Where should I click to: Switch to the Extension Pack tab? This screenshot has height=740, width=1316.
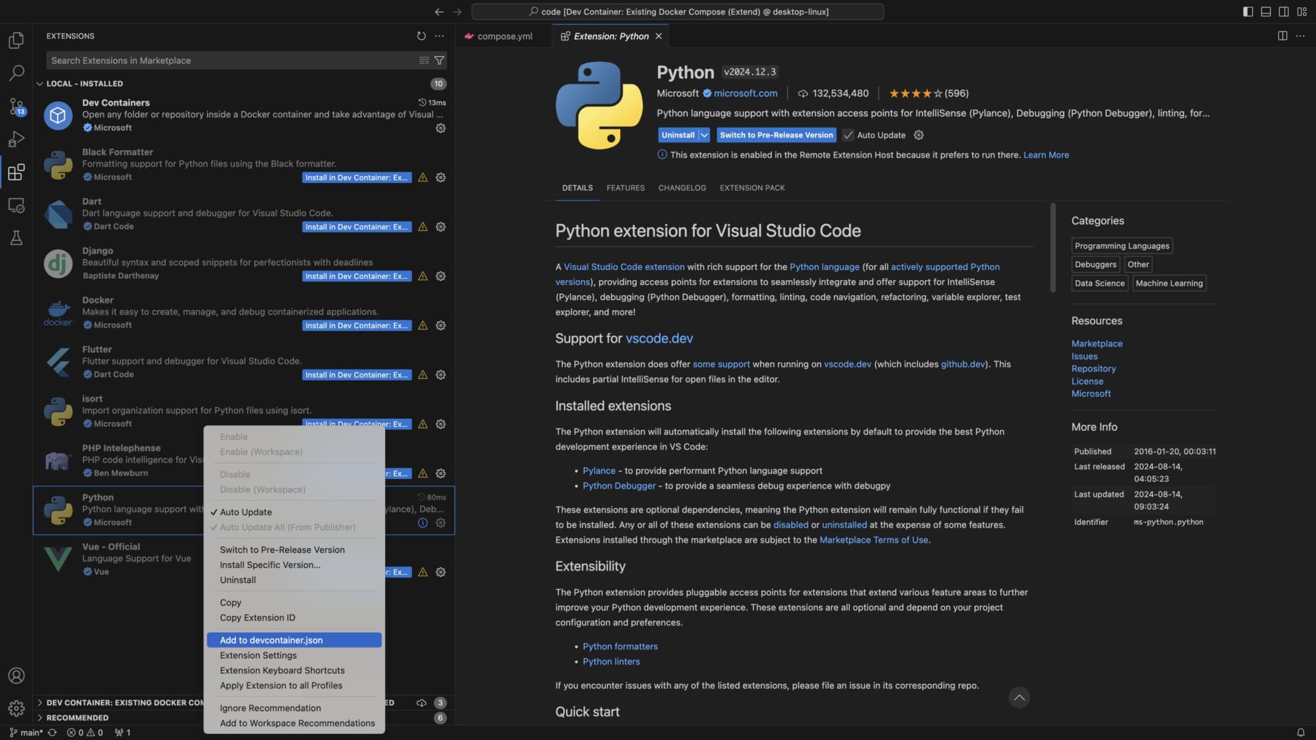point(752,188)
